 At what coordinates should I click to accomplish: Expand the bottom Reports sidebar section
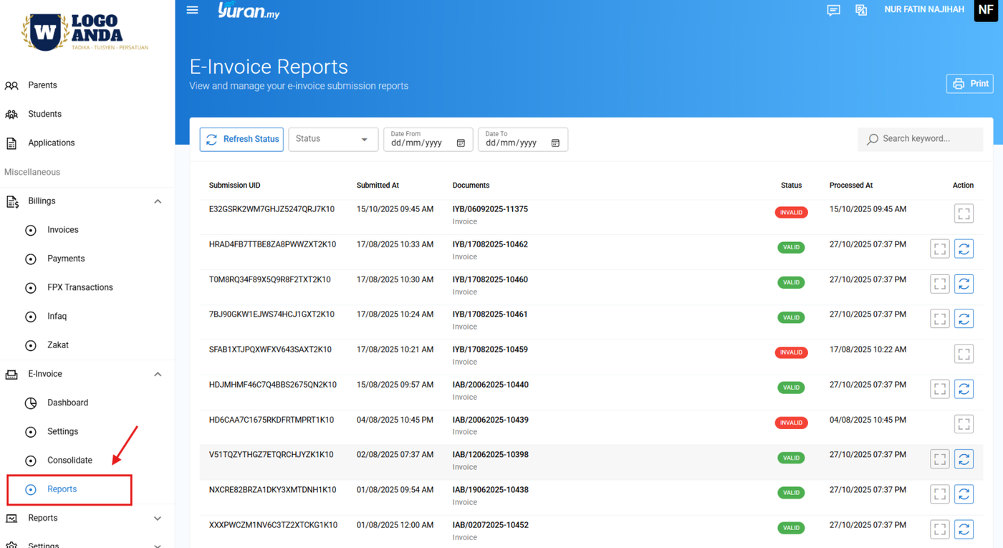[x=158, y=518]
